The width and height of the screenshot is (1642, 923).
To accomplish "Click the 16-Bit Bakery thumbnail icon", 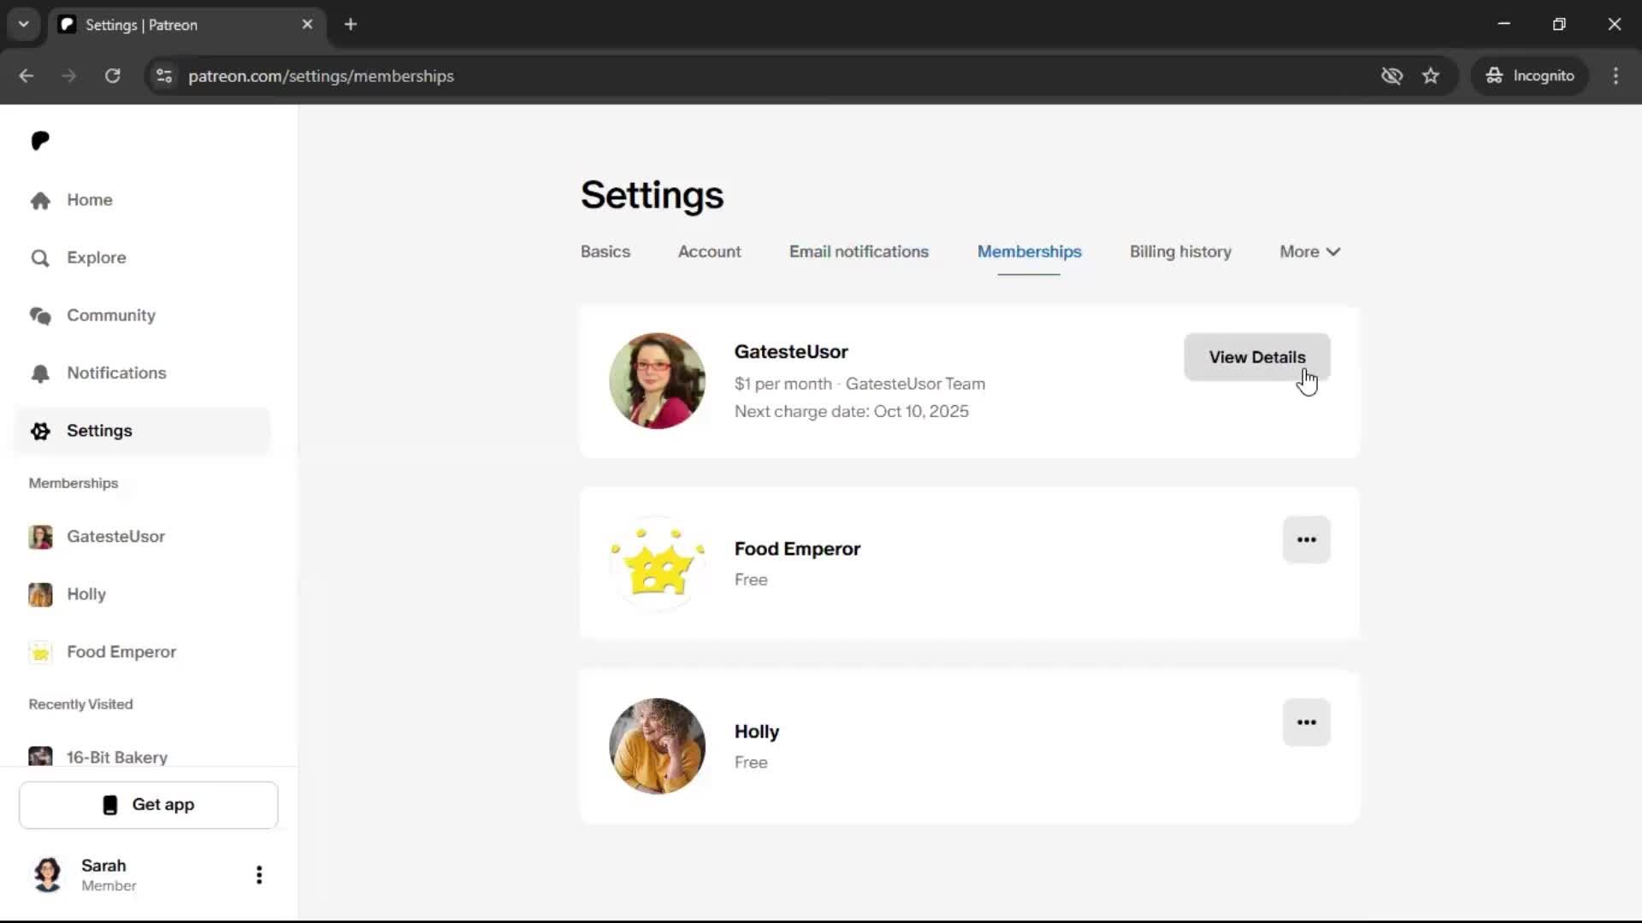I will click(x=40, y=756).
